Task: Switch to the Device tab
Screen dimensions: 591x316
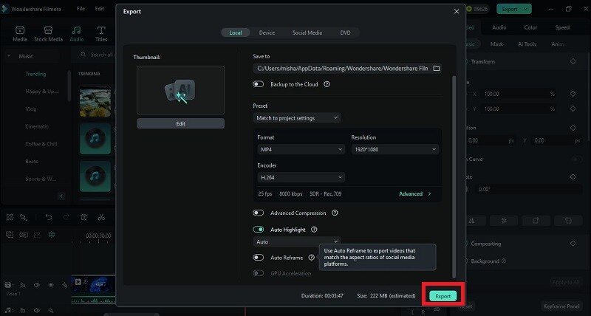Action: pyautogui.click(x=267, y=32)
